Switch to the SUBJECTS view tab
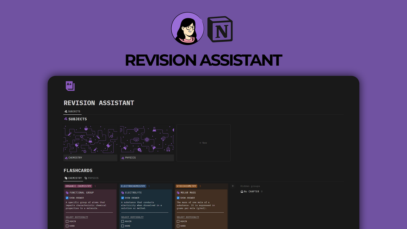 tap(72, 111)
